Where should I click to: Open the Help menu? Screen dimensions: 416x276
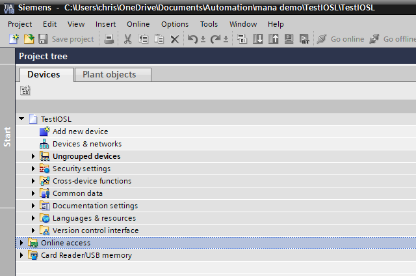point(276,24)
